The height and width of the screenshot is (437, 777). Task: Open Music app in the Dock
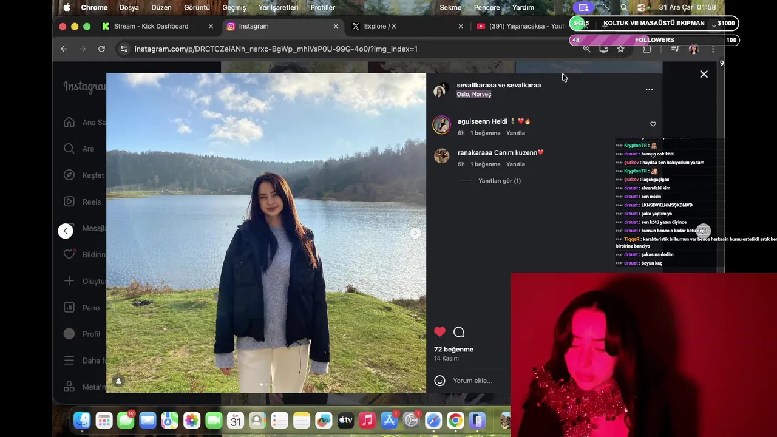(367, 420)
